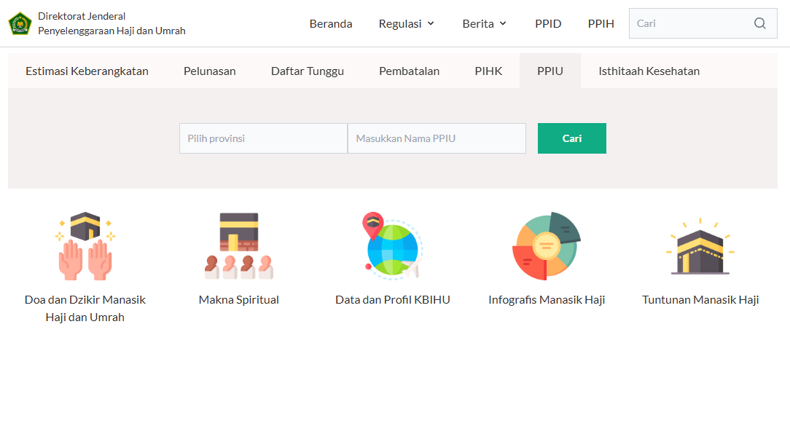Click the PPIH navigation link
790x442 pixels.
coord(601,23)
